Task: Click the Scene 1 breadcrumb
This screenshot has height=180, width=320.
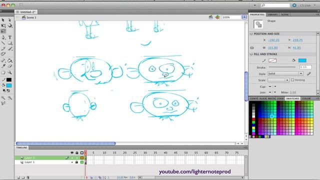Action: point(29,17)
